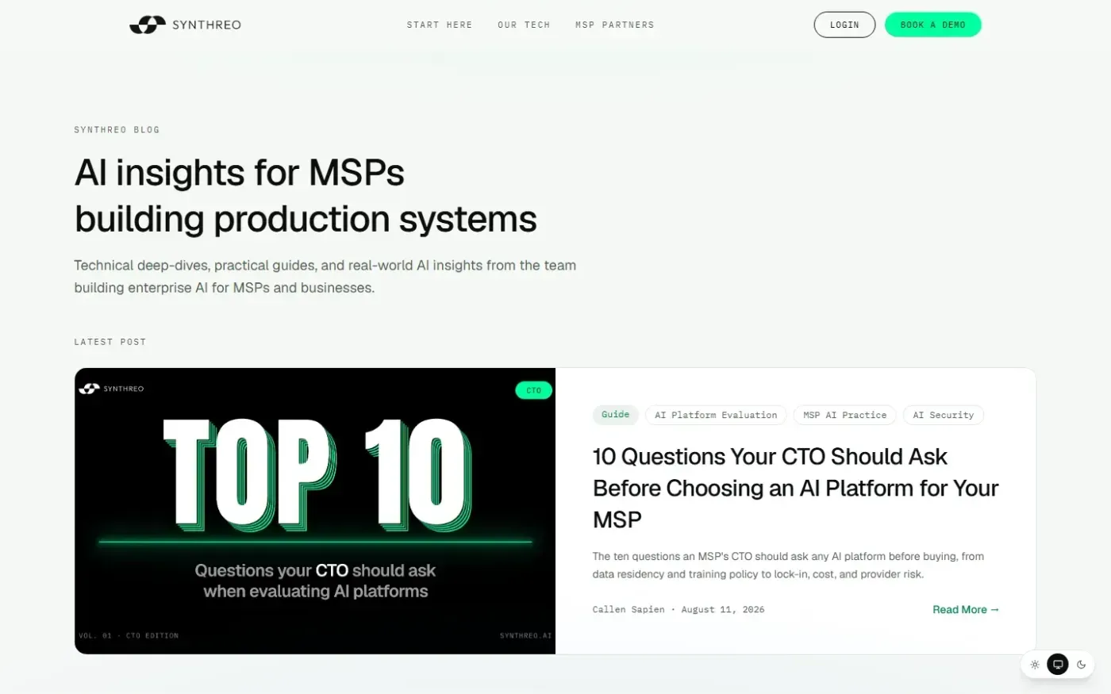The height and width of the screenshot is (694, 1111).
Task: Click the post date August 11, 2026
Action: (x=723, y=609)
